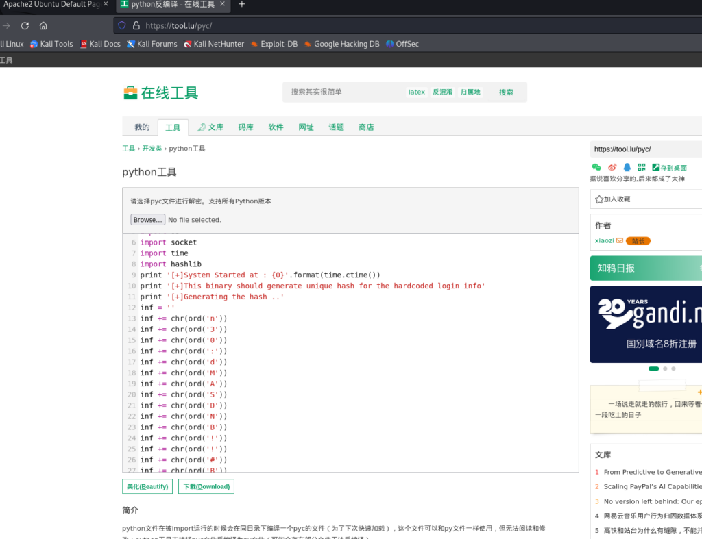Click the 美化(Beautify) button
This screenshot has width=702, height=539.
[147, 486]
